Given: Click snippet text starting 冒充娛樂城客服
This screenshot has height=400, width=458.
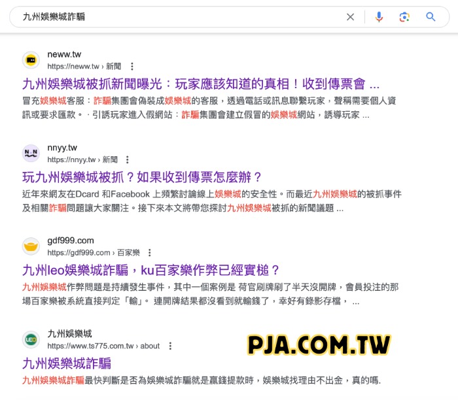Looking at the screenshot, I should pyautogui.click(x=209, y=108).
